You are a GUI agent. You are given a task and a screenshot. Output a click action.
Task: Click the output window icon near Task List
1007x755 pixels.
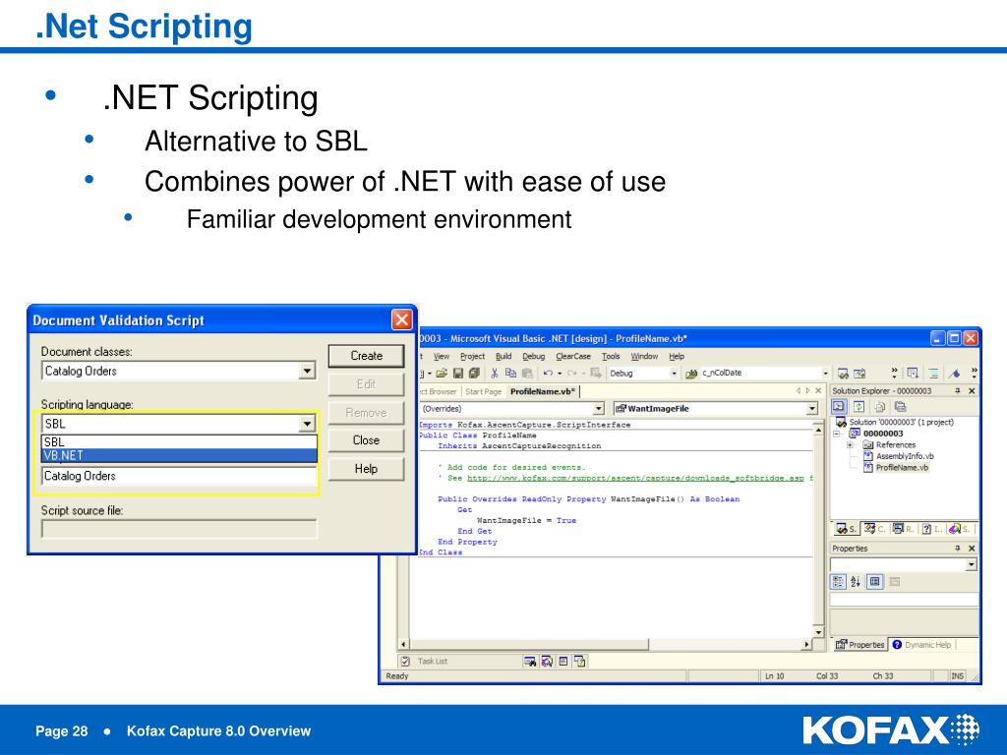pos(563,661)
